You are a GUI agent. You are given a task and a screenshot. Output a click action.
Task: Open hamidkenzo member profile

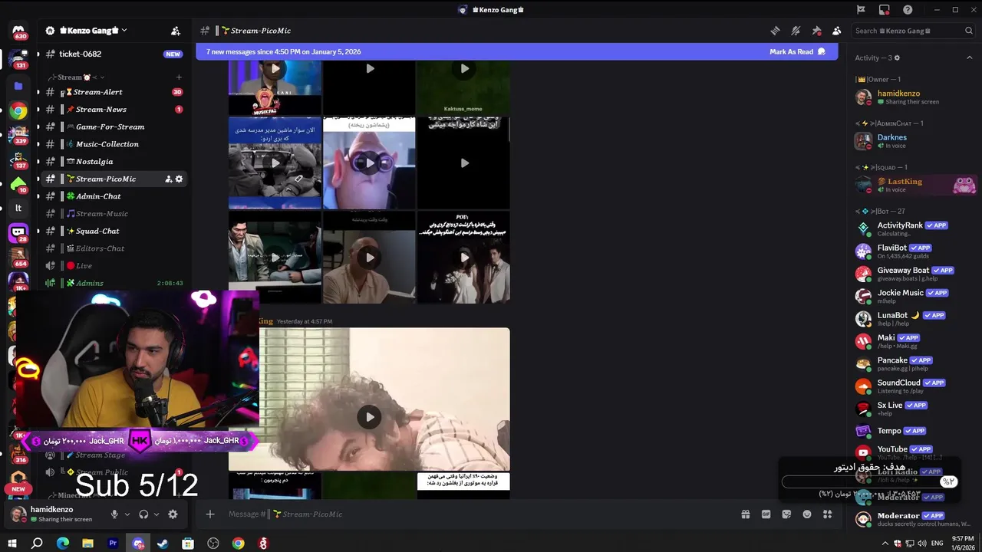click(x=914, y=97)
